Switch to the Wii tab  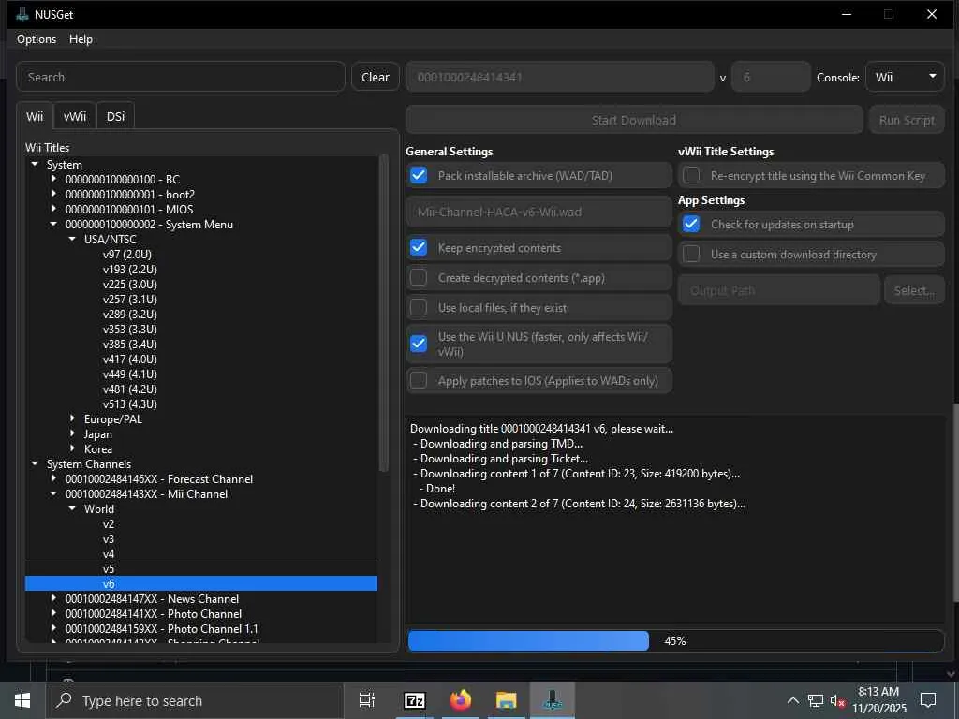[x=35, y=116]
